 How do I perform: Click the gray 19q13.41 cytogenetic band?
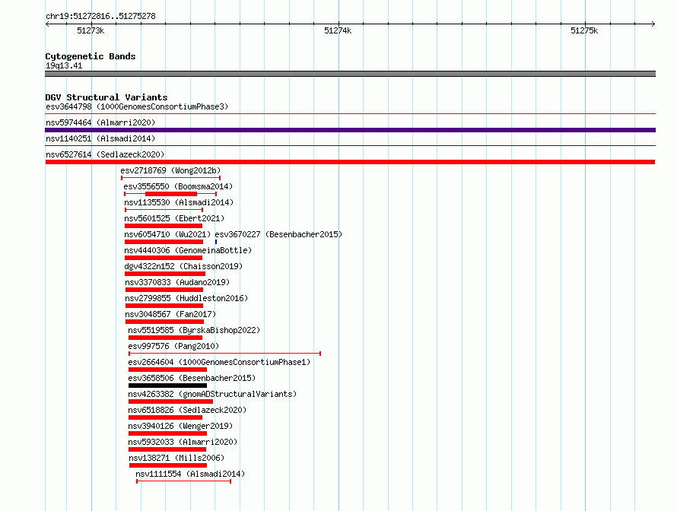tap(350, 74)
